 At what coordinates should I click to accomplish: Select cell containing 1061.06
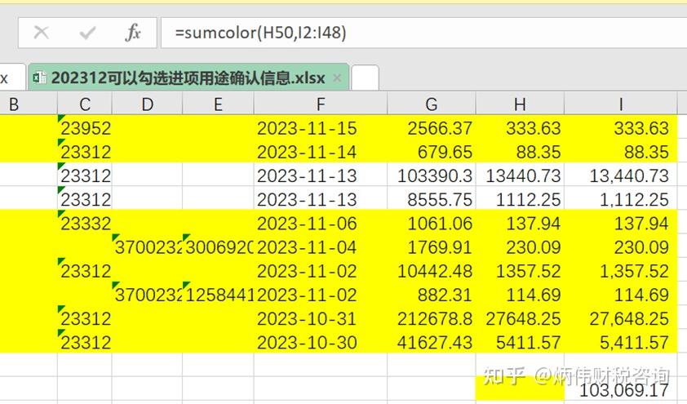pyautogui.click(x=432, y=223)
